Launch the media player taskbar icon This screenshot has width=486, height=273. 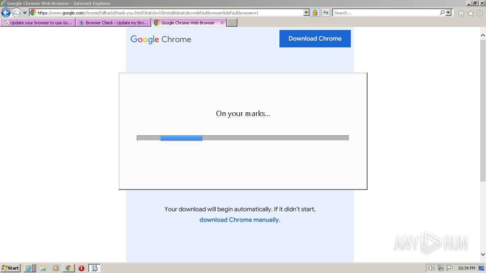click(56, 268)
